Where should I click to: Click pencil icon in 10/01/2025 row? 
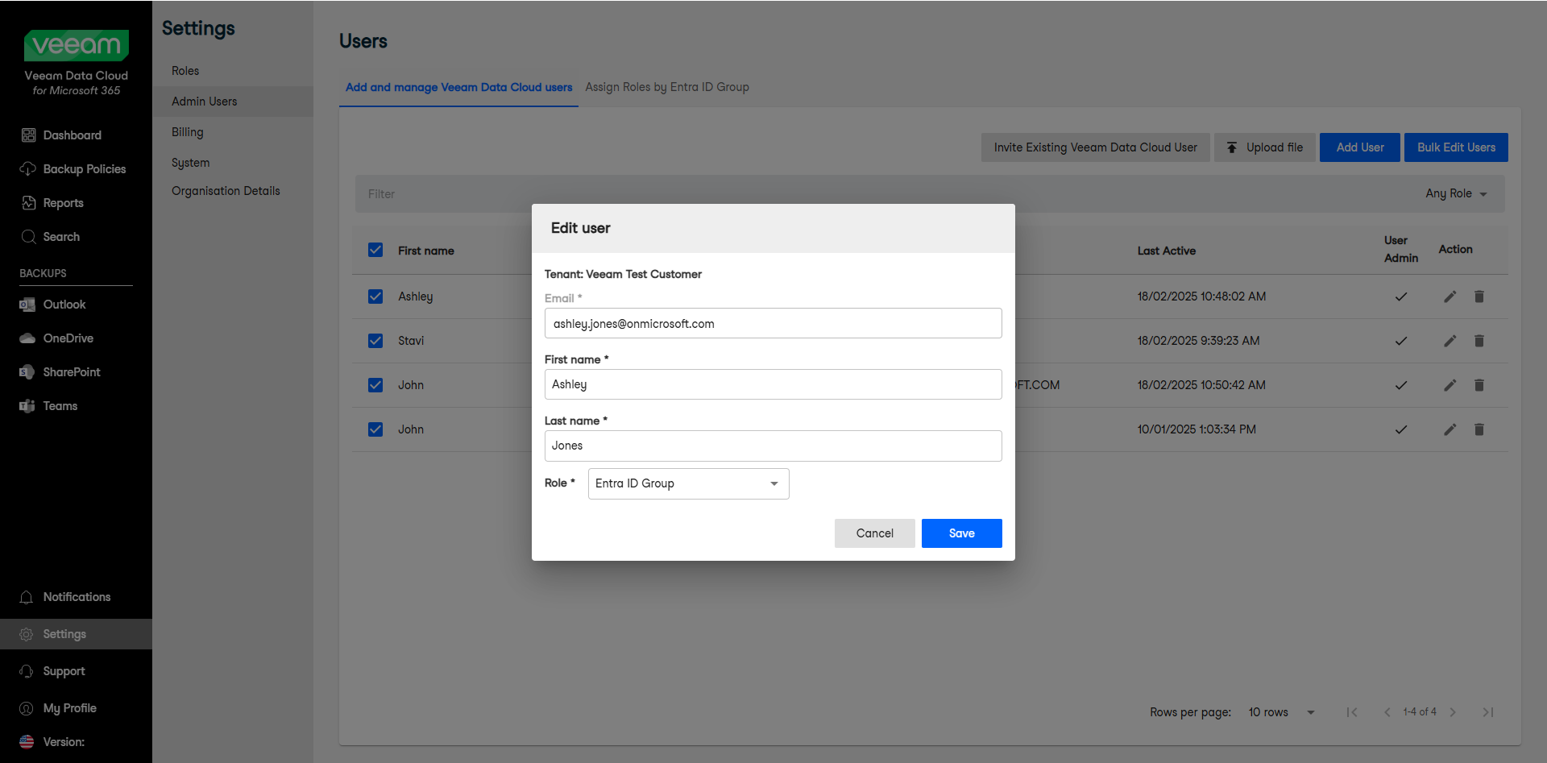(1450, 429)
